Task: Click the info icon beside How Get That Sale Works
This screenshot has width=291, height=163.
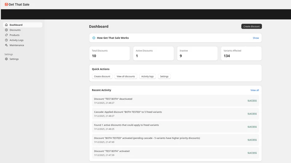Action: [x=94, y=38]
